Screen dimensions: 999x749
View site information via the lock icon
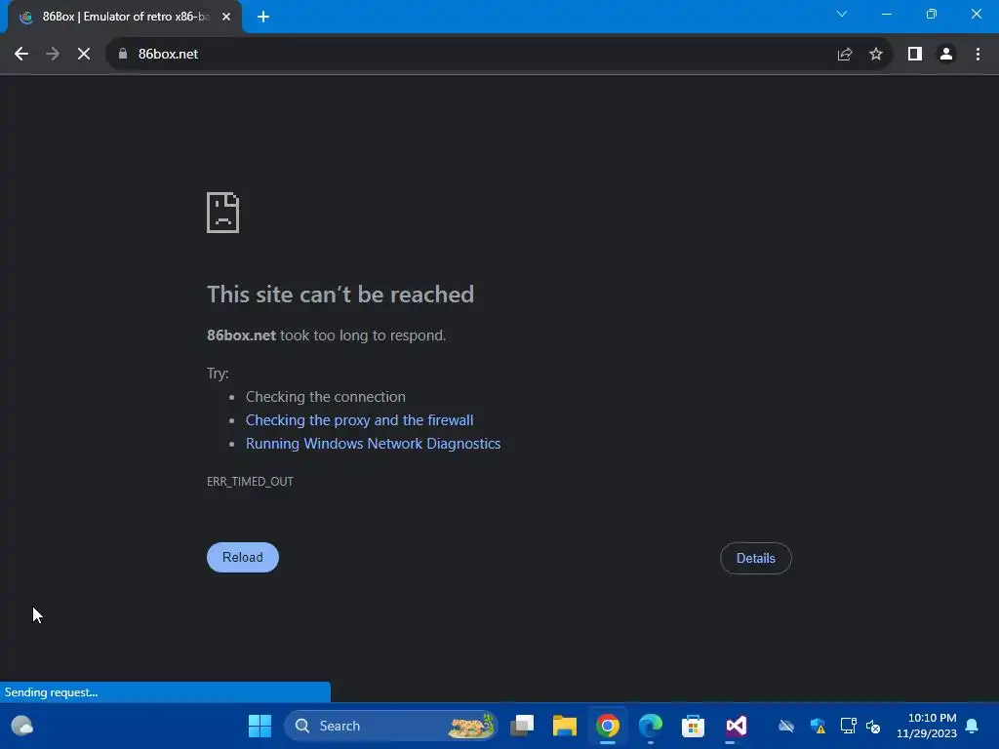[x=123, y=55]
